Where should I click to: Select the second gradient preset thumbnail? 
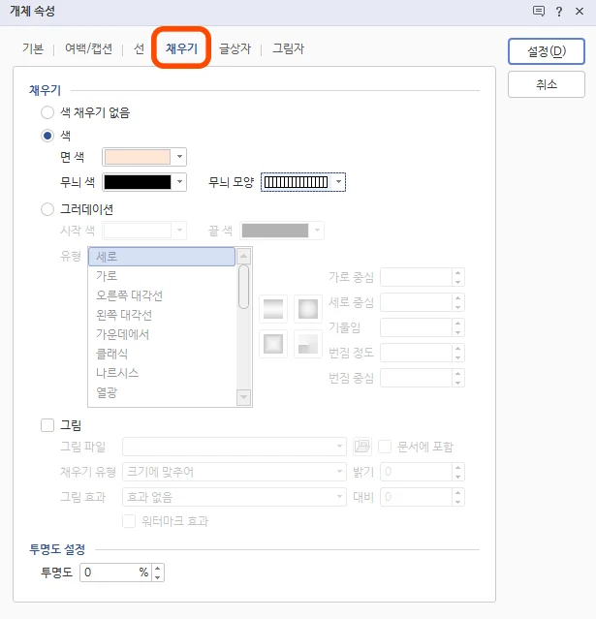[308, 309]
